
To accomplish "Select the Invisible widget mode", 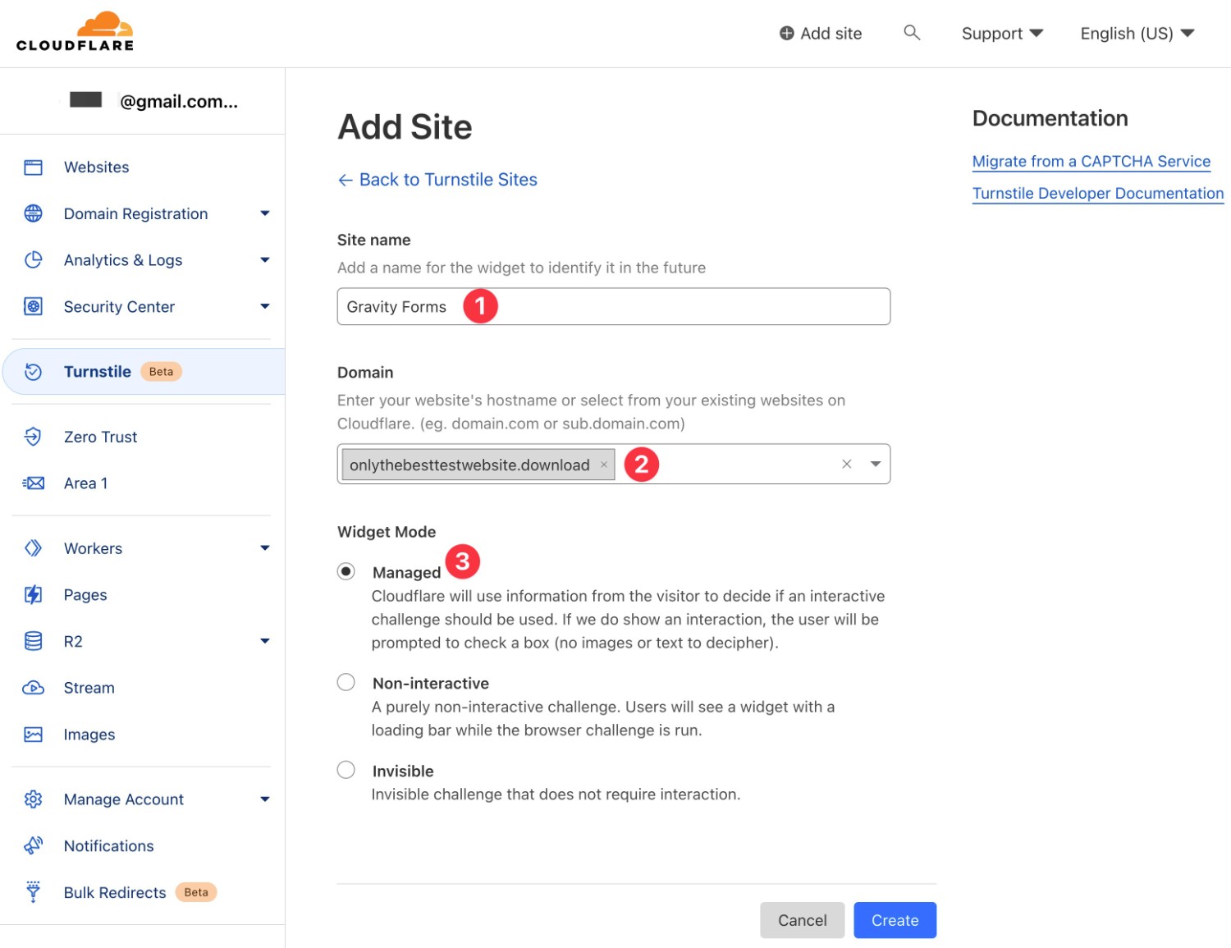I will point(346,770).
